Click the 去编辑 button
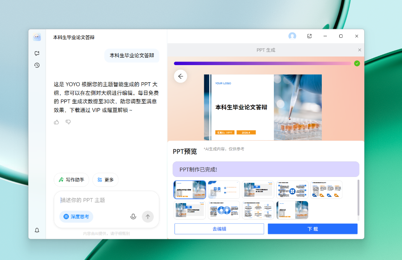Viewport: 402px width, 260px height. point(219,229)
